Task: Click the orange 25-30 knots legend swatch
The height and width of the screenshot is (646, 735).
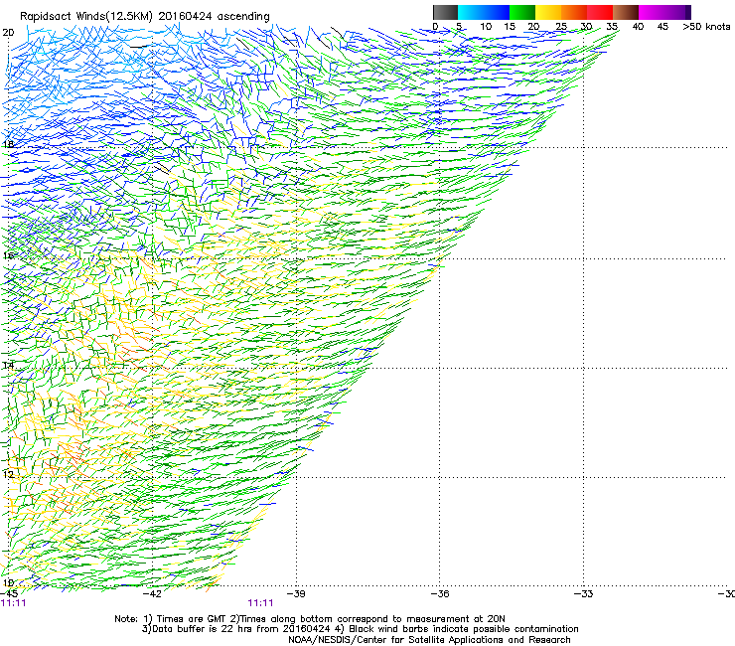Action: pos(574,12)
